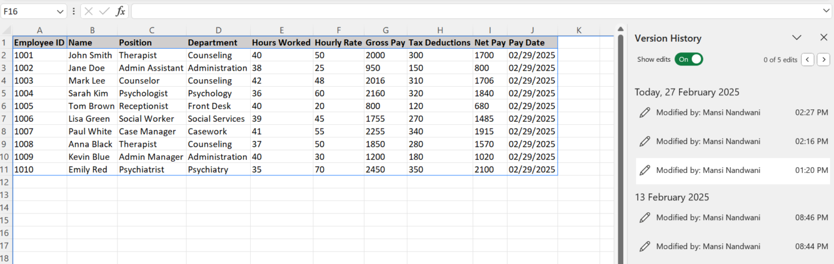The height and width of the screenshot is (264, 834).
Task: Open the Name Box dropdown
Action: click(x=60, y=11)
